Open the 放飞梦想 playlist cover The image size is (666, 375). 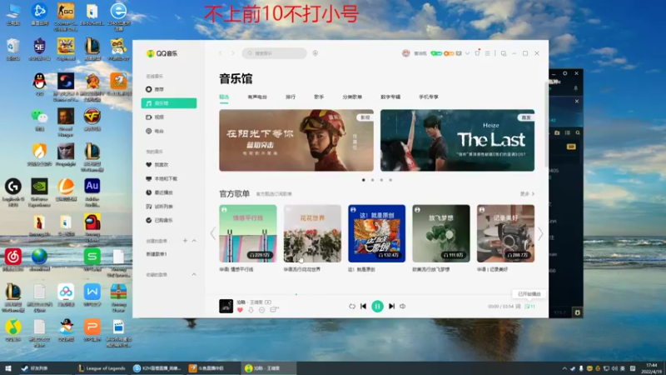pos(441,233)
